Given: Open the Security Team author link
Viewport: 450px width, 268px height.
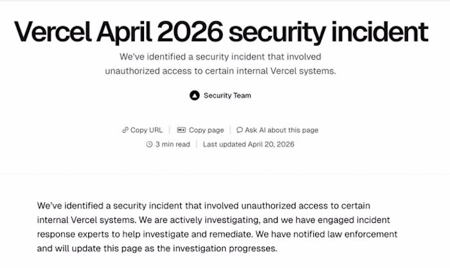Looking at the screenshot, I should [227, 96].
